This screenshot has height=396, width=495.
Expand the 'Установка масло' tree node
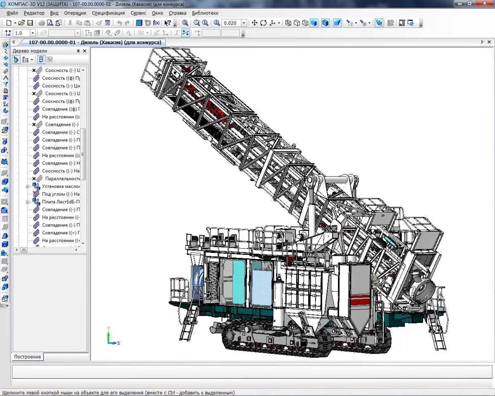click(28, 186)
